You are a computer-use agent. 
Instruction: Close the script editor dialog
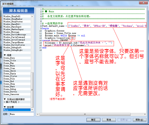click(143, 3)
